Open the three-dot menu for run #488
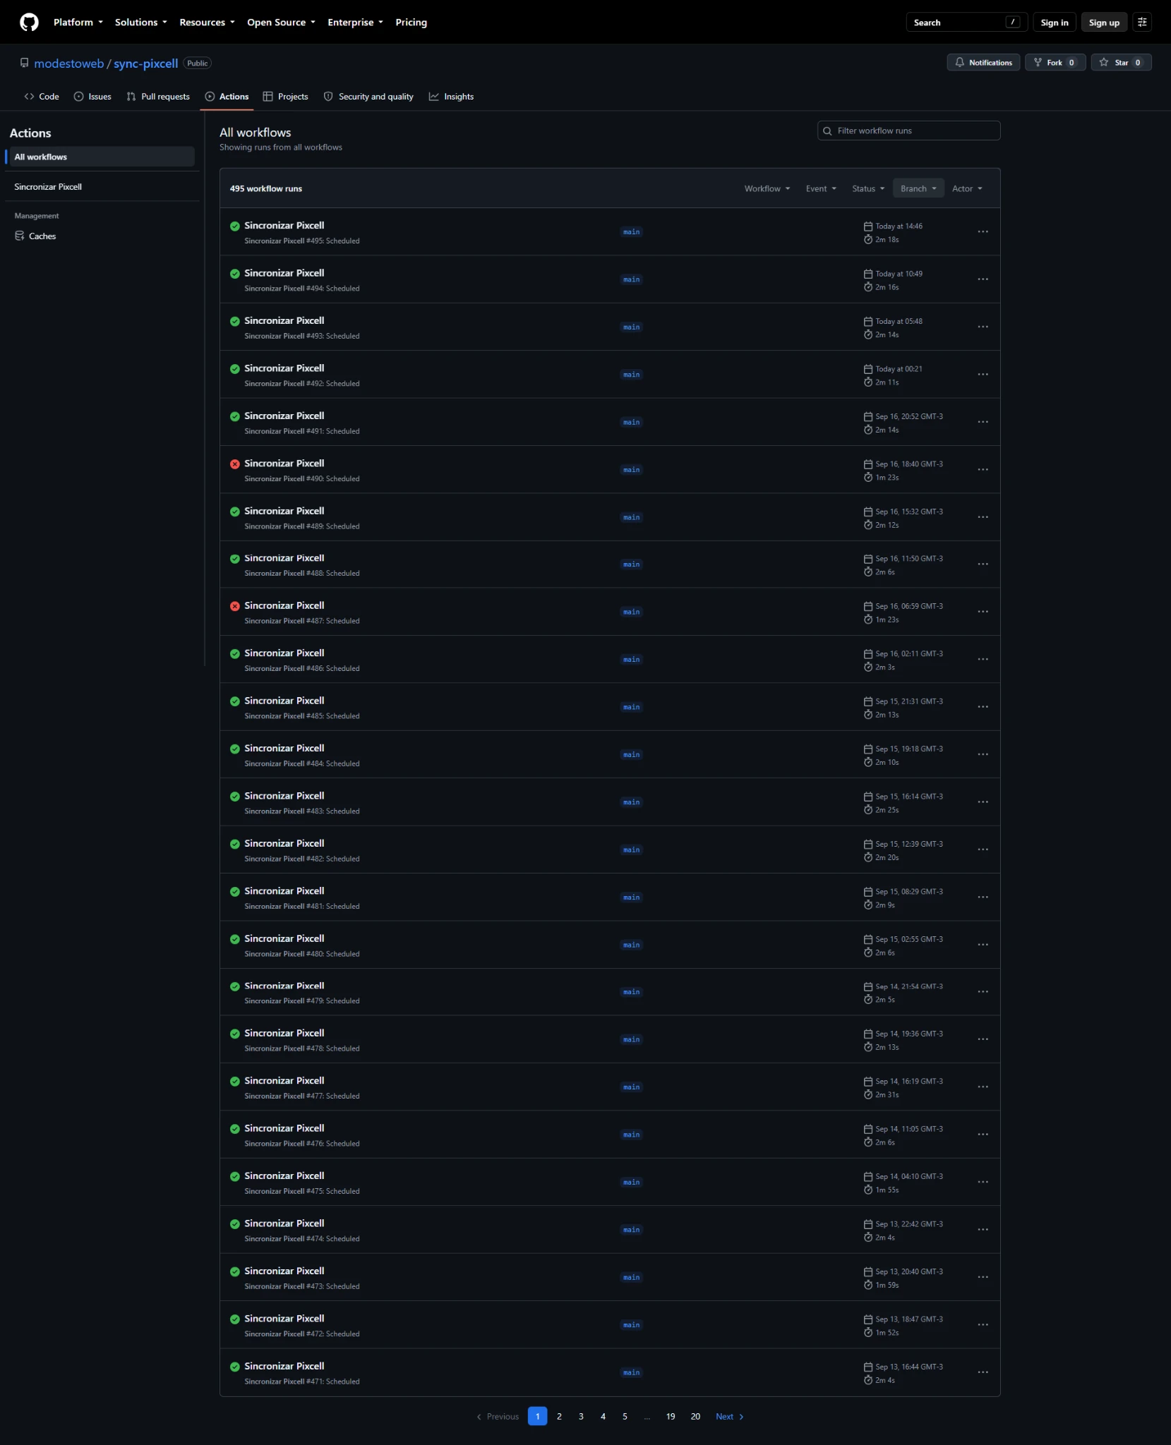1171x1445 pixels. coord(983,564)
